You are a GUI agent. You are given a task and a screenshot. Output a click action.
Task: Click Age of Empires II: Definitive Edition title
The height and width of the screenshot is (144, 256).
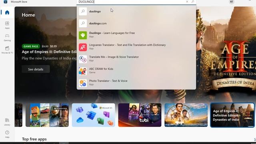pyautogui.click(x=49, y=52)
